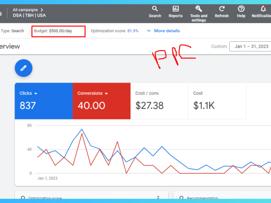271x203 pixels.
Task: Click the Jan 1, 2023 axis label
Action: click(x=47, y=178)
